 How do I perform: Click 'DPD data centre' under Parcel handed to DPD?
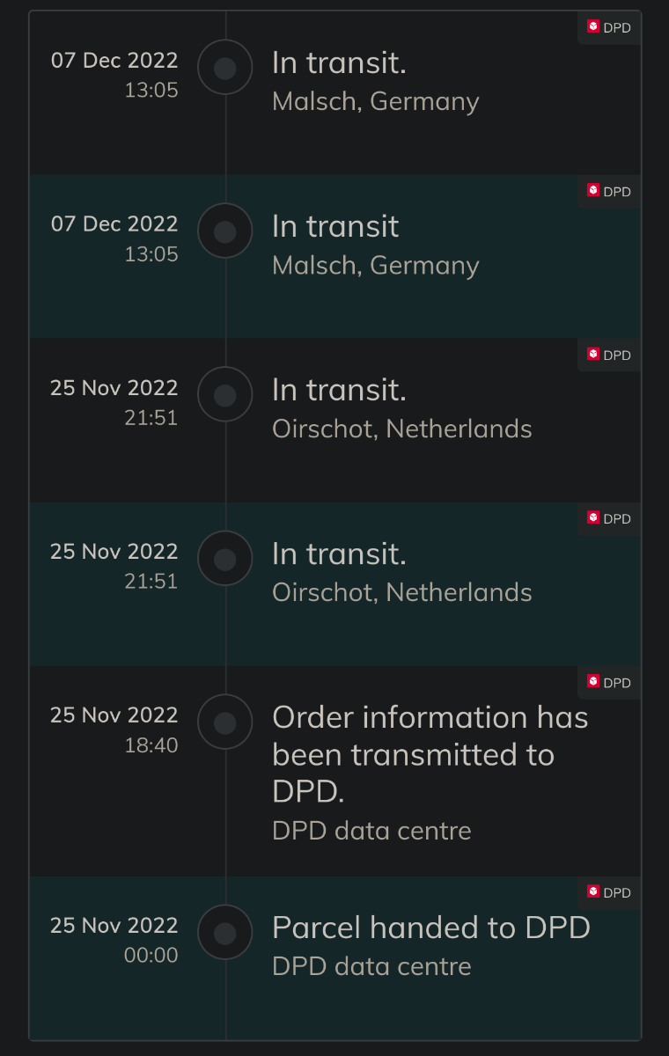[371, 966]
